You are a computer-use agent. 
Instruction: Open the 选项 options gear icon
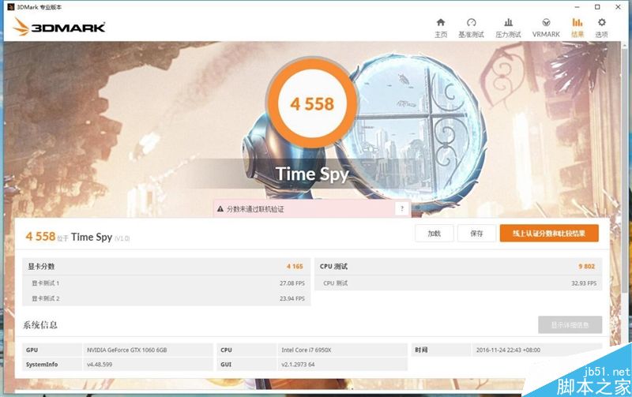[601, 28]
